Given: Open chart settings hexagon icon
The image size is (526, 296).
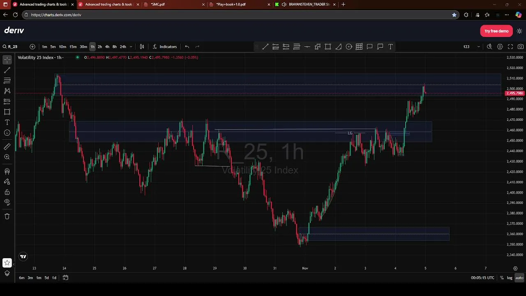Looking at the screenshot, I should [500, 46].
